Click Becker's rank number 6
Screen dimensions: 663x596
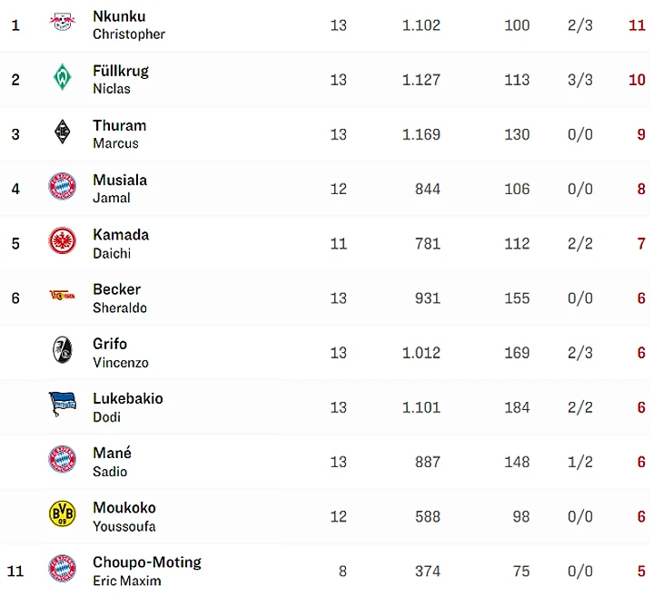tap(15, 298)
